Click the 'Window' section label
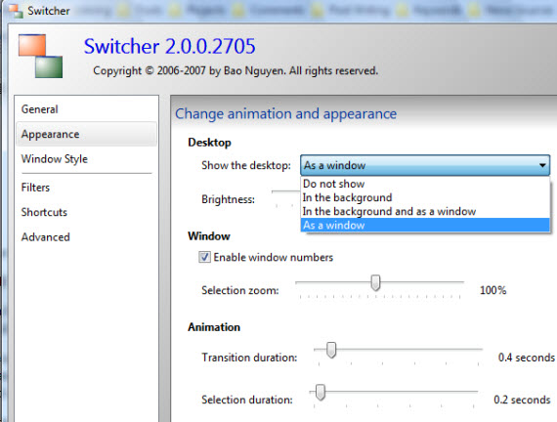557x422 pixels. click(209, 236)
